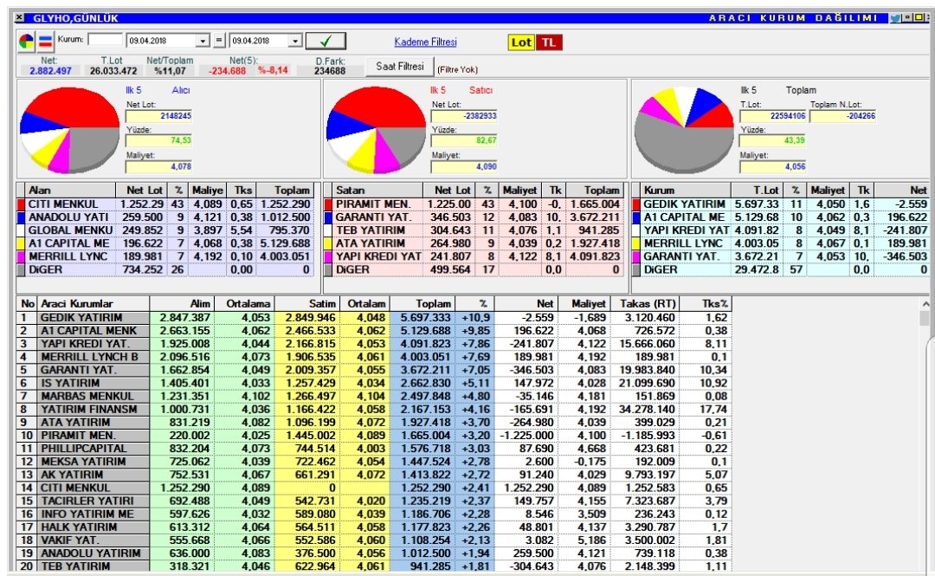
Task: Click the scrollbar up arrow of main table
Action: (925, 304)
